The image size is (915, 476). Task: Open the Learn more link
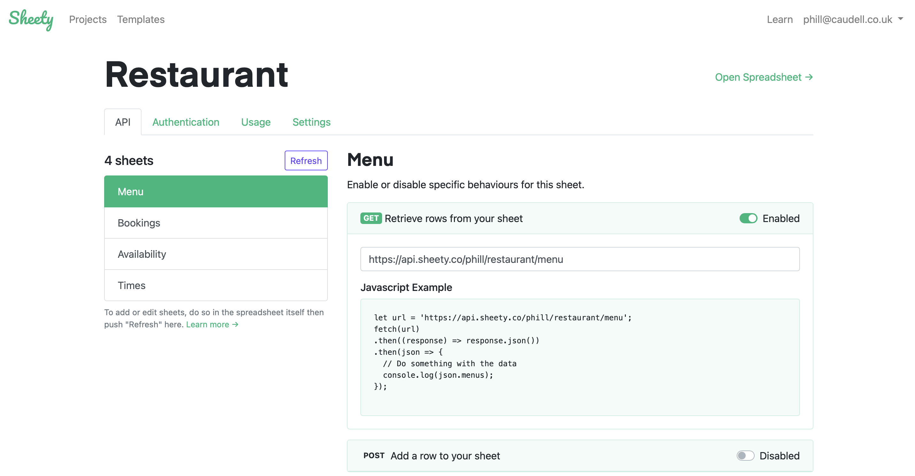click(212, 324)
